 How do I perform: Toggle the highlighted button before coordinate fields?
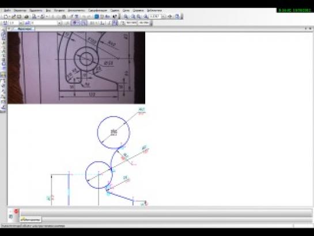tap(115, 23)
